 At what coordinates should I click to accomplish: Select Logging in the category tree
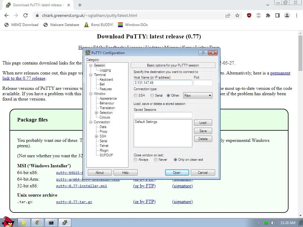point(105,70)
